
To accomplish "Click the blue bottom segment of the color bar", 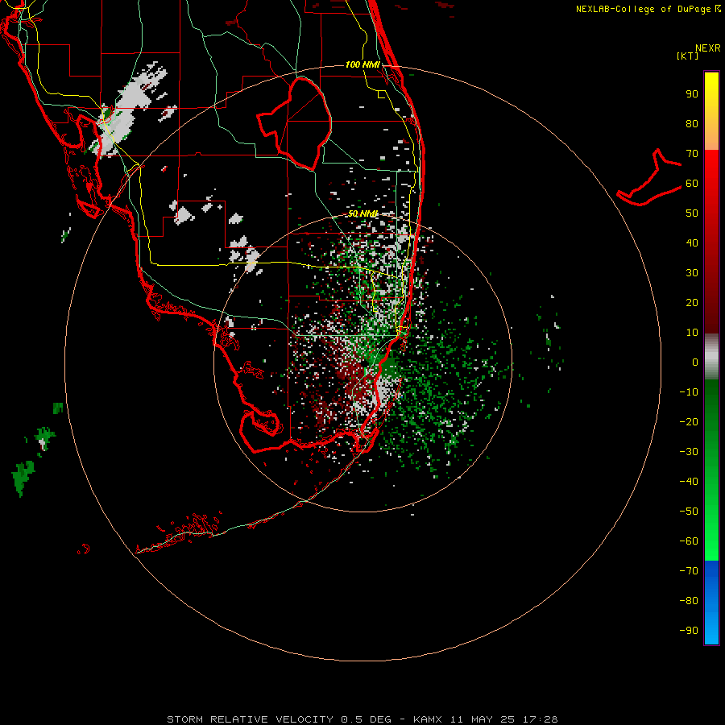I will pyautogui.click(x=711, y=603).
